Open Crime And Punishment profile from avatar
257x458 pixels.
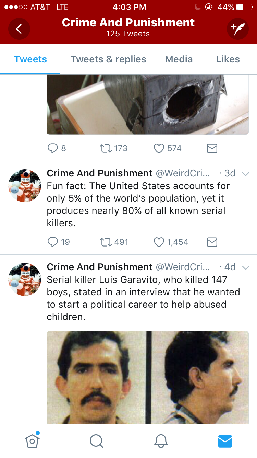tap(25, 186)
